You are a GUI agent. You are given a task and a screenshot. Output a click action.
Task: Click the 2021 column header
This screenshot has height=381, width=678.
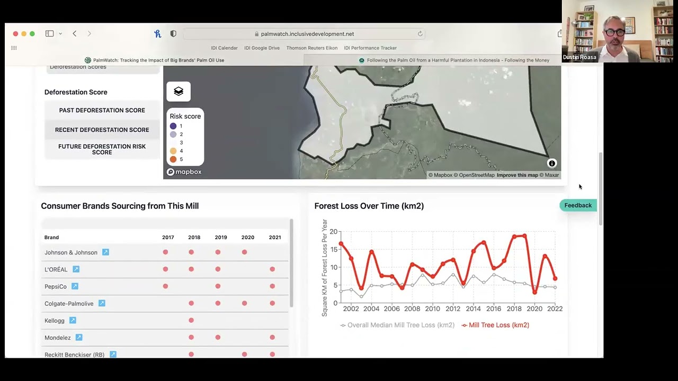pos(275,238)
